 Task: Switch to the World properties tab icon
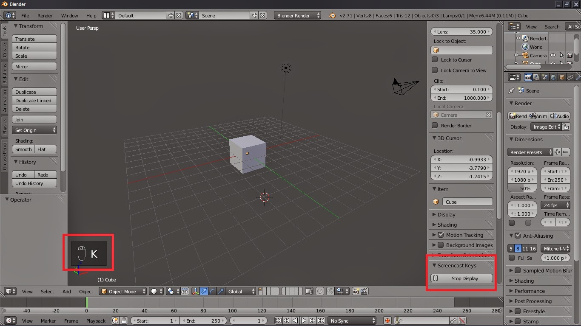[553, 77]
